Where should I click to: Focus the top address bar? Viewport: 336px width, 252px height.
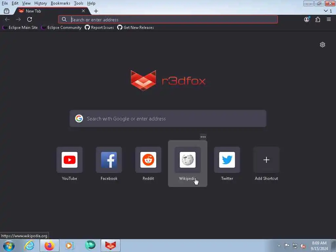168,19
